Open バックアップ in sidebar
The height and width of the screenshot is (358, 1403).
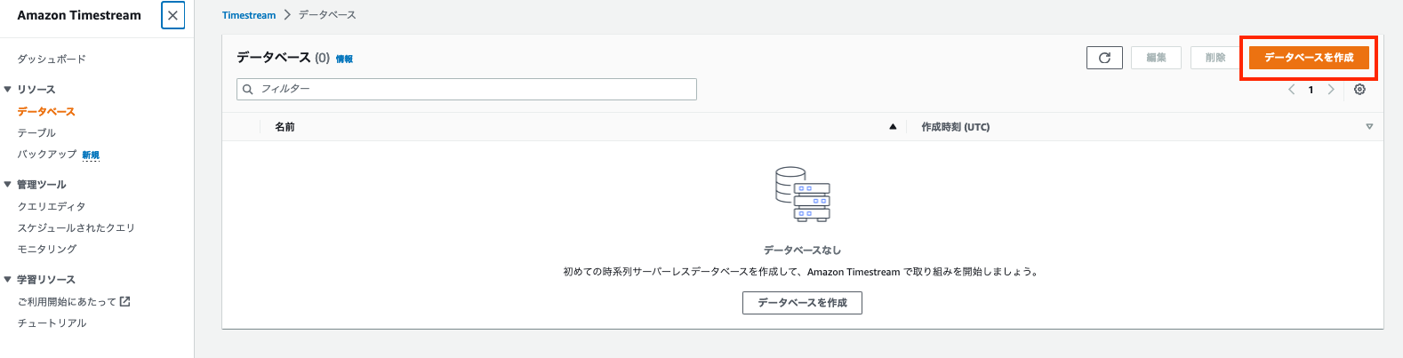pyautogui.click(x=47, y=155)
